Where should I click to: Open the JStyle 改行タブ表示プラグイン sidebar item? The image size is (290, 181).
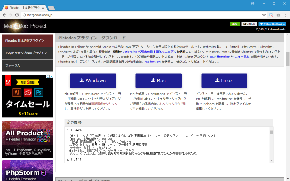pos(28,53)
